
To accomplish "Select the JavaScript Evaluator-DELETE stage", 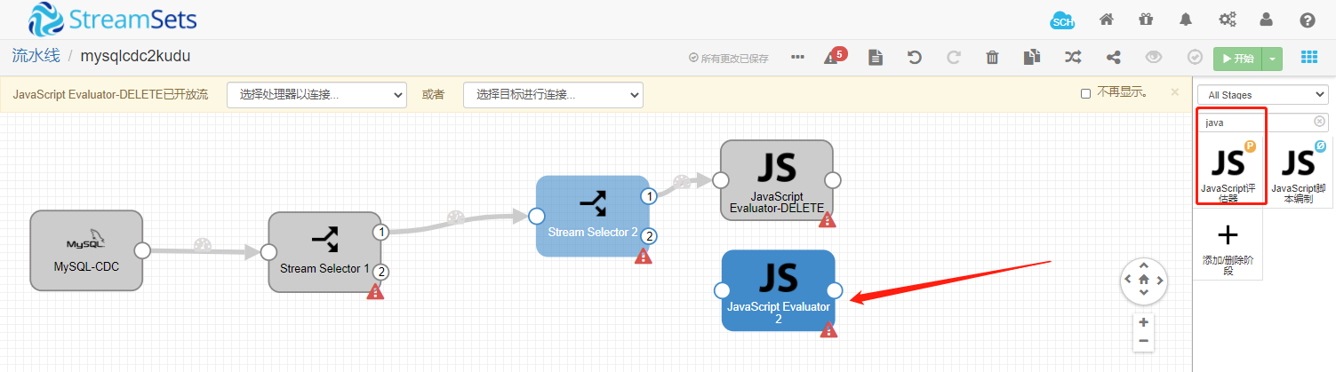I will 776,180.
